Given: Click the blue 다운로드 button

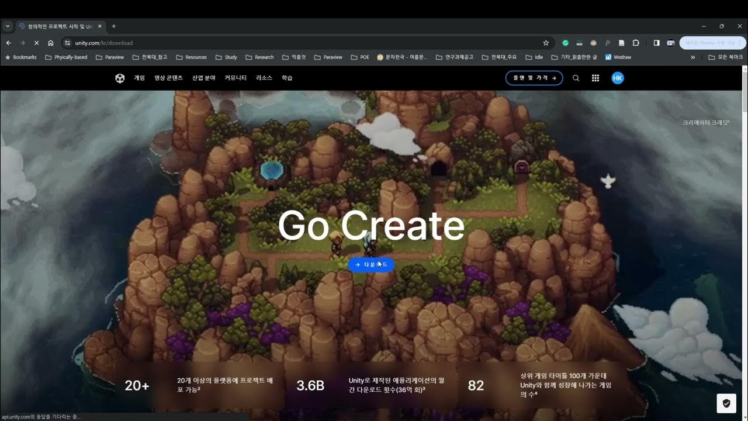Looking at the screenshot, I should point(371,264).
